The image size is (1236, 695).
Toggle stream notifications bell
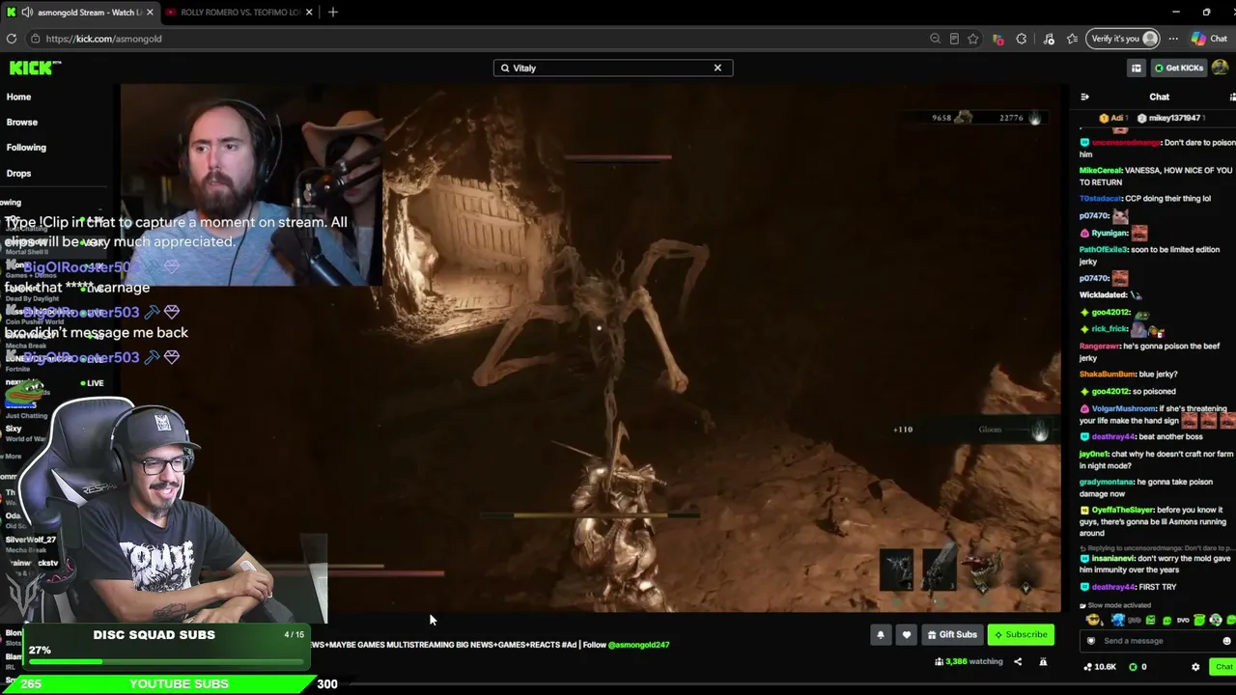(881, 634)
